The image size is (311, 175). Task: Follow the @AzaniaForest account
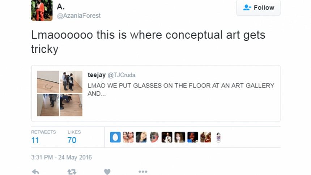(258, 8)
